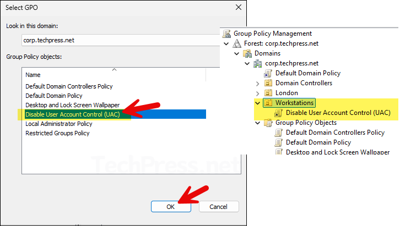This screenshot has height=226, width=400.
Task: Select Local Administrator Policy in list
Action: click(x=58, y=124)
